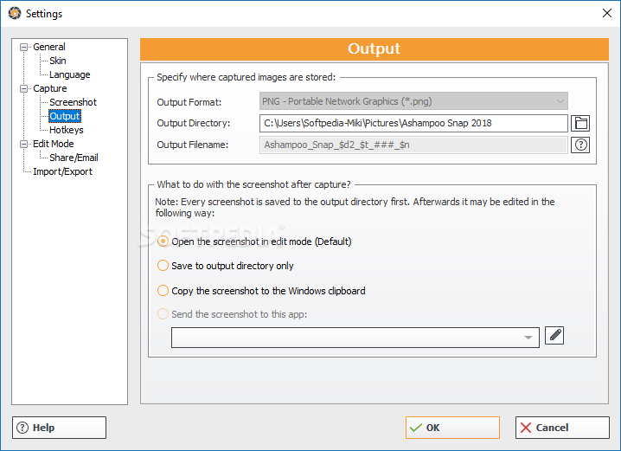Open the send-to-app dropdown list
This screenshot has width=621, height=451.
point(355,338)
